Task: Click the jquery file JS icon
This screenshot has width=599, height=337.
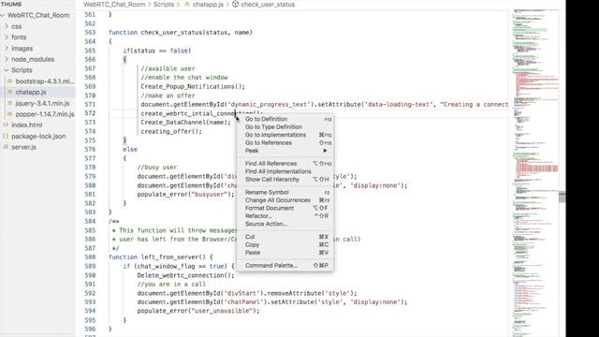Action: click(x=10, y=103)
